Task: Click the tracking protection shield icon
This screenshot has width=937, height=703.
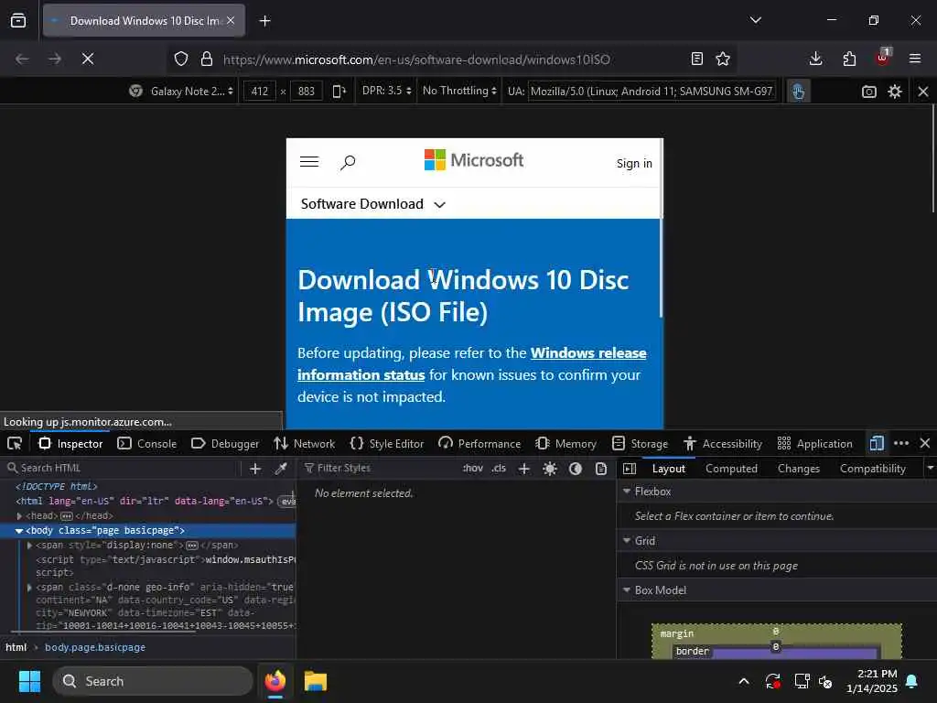Action: pyautogui.click(x=181, y=59)
